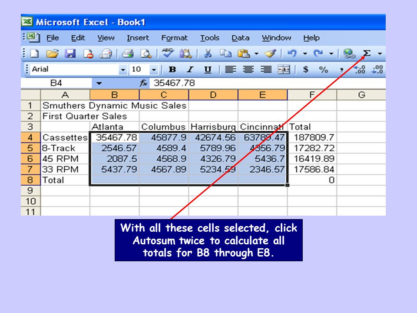Open the View menu
Image resolution: width=417 pixels, height=313 pixels.
[x=106, y=38]
